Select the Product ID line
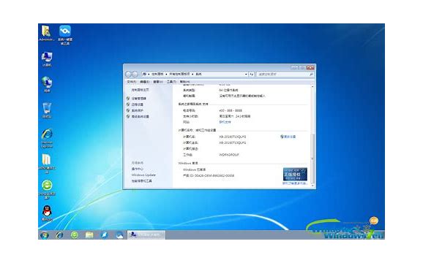 coord(209,176)
